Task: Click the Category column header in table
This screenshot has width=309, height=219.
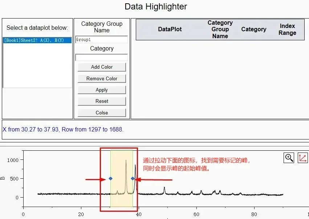Action: pos(253,29)
